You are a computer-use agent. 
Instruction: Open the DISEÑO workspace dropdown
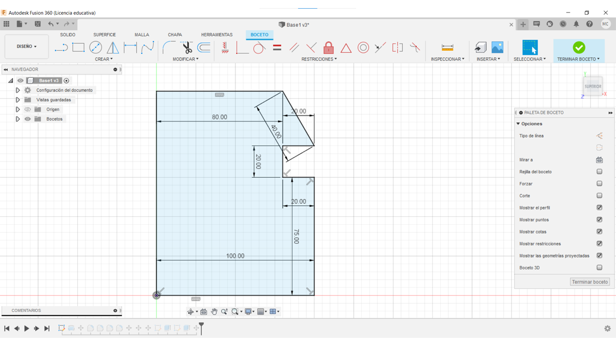pos(26,47)
